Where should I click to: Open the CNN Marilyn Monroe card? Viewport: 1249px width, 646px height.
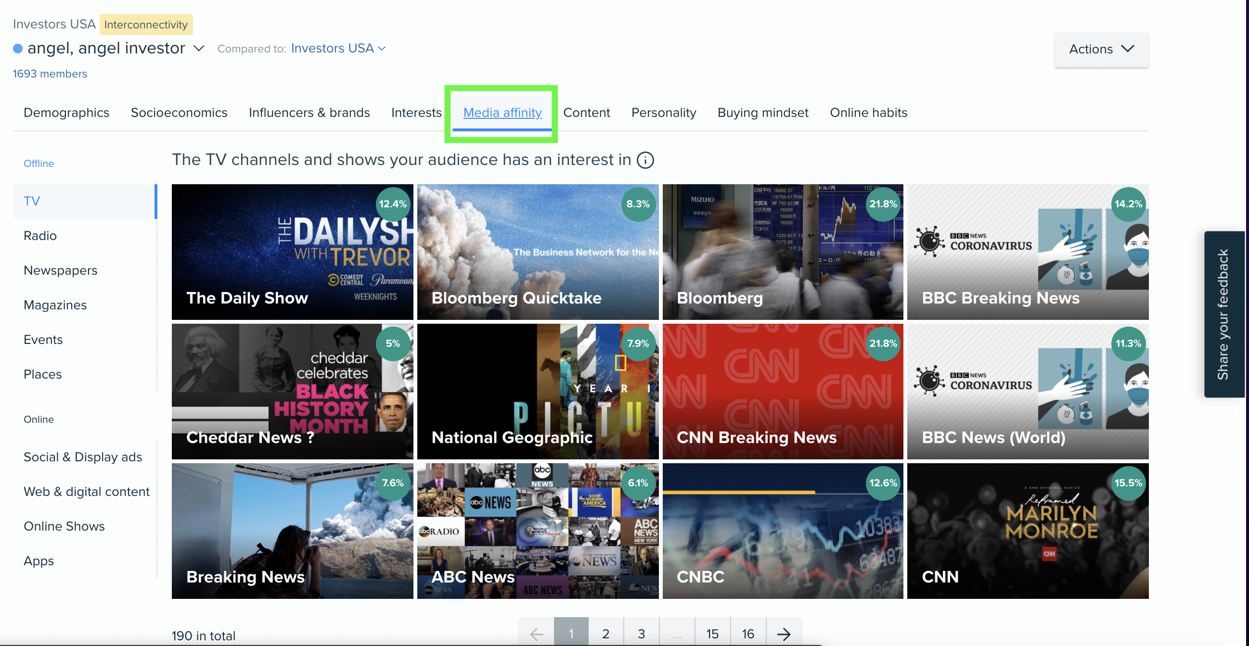pyautogui.click(x=1028, y=531)
